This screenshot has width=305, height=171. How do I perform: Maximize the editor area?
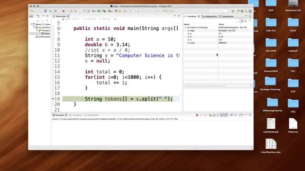[179, 16]
